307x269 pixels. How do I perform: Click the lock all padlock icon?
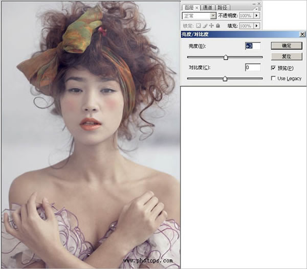[x=217, y=25]
